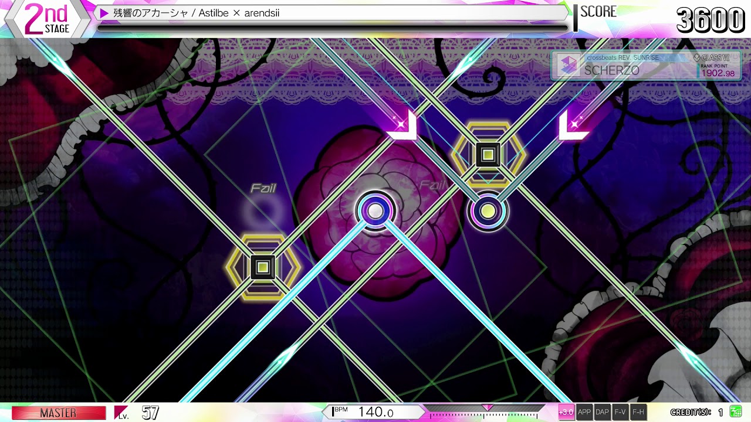Image resolution: width=751 pixels, height=422 pixels.
Task: Tap the yellow hexagon note near the top right
Action: click(x=488, y=155)
